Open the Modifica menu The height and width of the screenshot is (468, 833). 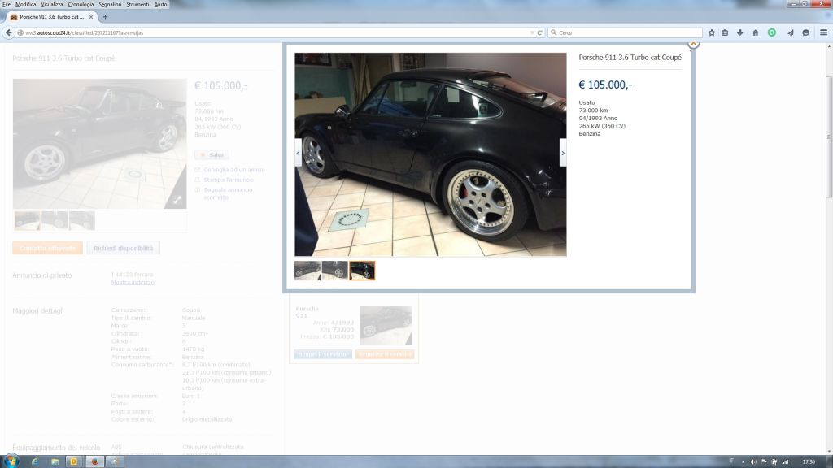(25, 4)
